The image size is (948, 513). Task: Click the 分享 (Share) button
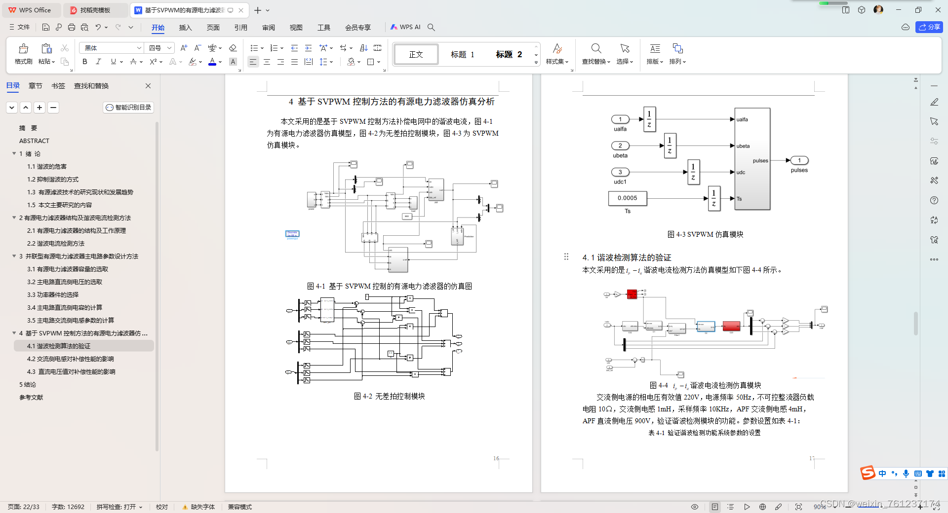[x=929, y=27]
